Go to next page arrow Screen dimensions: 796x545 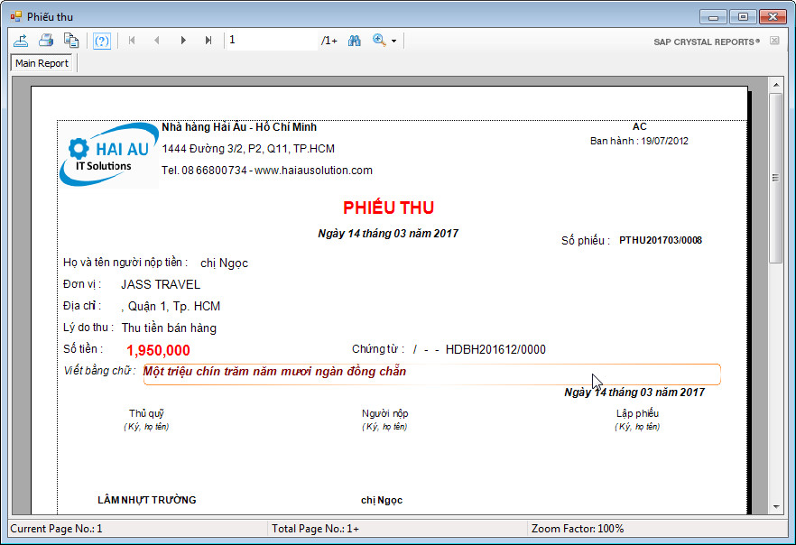click(x=183, y=40)
